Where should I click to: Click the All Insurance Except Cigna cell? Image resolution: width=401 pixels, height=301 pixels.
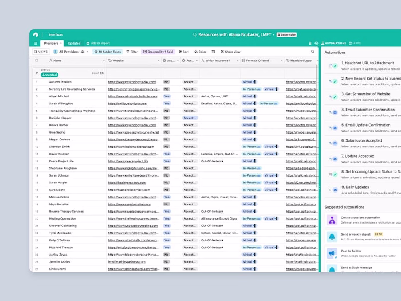[x=219, y=218]
